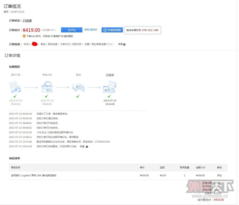The height and width of the screenshot is (205, 239).
Task: Click the checkmark under 提交订单
Action: (x=15, y=96)
